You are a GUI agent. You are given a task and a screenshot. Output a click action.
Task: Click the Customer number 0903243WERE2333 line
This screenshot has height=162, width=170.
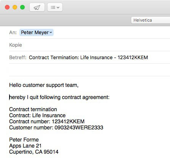click(x=56, y=127)
